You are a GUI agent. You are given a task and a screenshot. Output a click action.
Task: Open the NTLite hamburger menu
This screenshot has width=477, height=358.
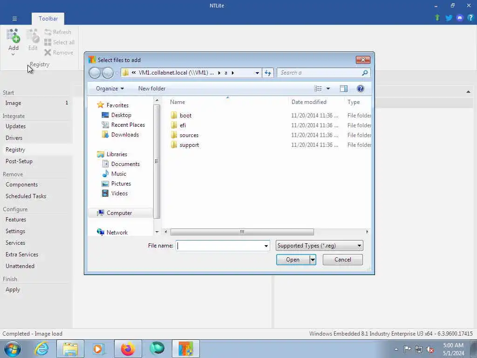(14, 19)
